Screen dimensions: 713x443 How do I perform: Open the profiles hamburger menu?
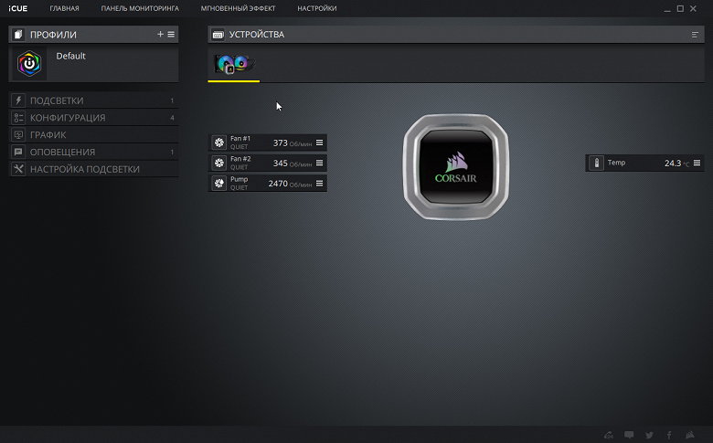pos(171,34)
